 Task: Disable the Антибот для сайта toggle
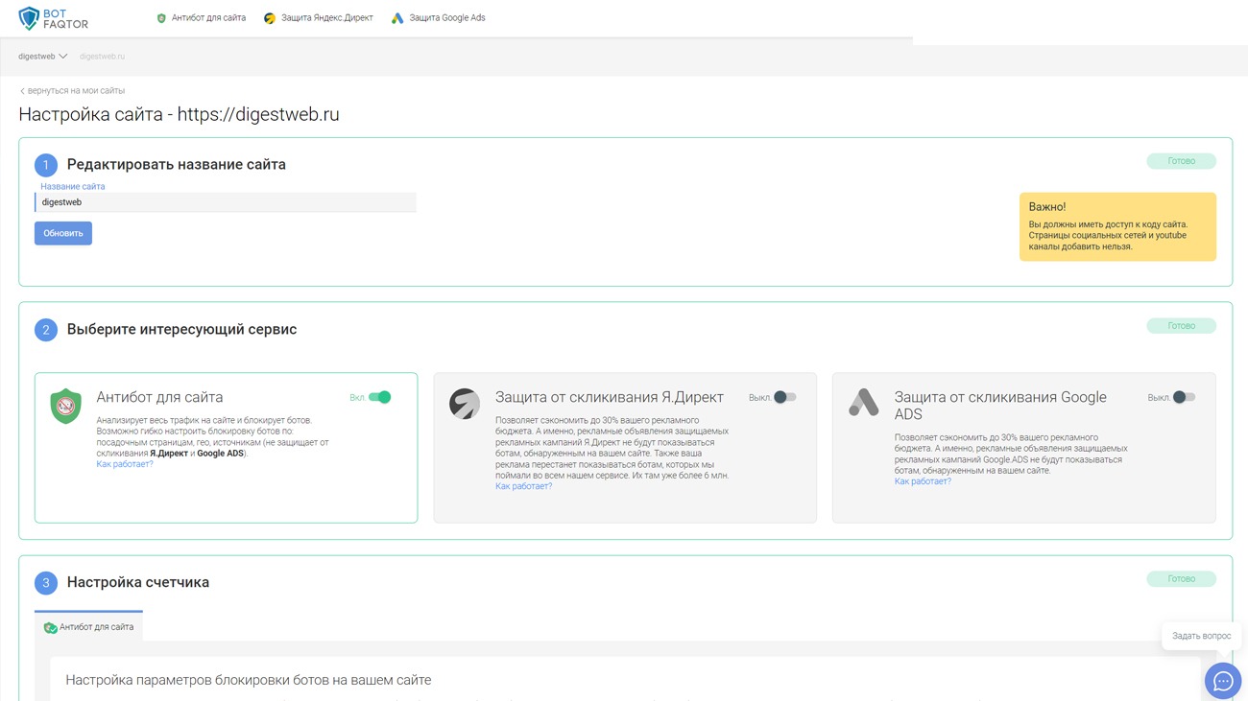point(380,397)
